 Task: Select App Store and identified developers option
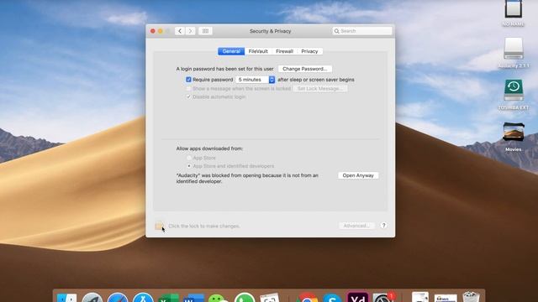[x=188, y=166]
